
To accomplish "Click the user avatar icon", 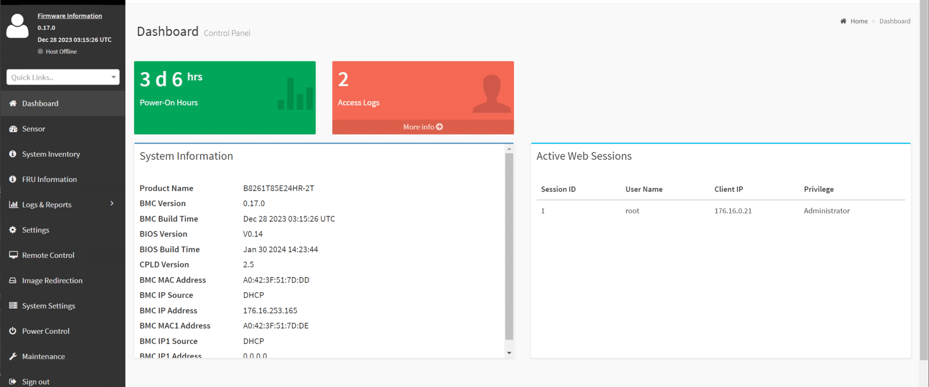I will pos(17,26).
